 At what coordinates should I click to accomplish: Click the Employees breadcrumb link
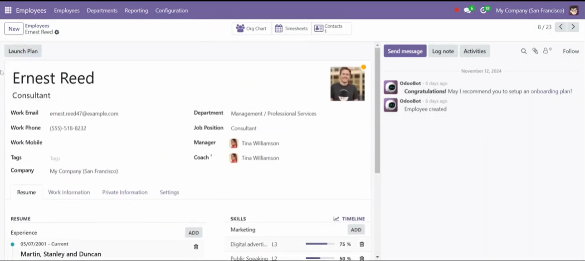tap(37, 26)
